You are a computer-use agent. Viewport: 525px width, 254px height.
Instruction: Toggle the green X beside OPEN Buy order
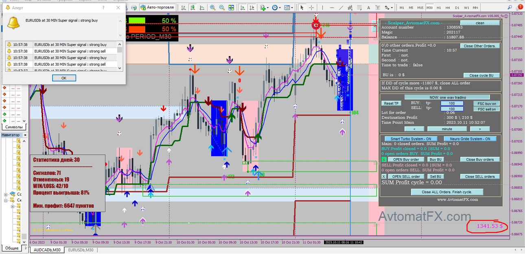click(x=384, y=160)
